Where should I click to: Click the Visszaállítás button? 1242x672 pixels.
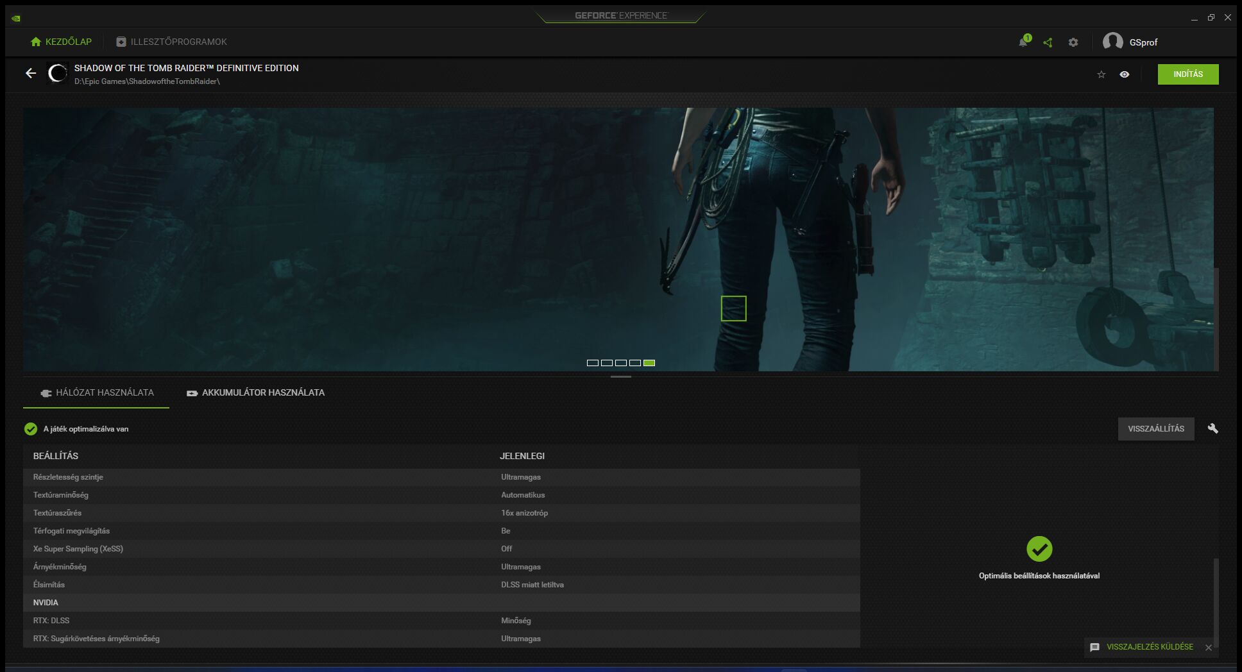(x=1156, y=429)
